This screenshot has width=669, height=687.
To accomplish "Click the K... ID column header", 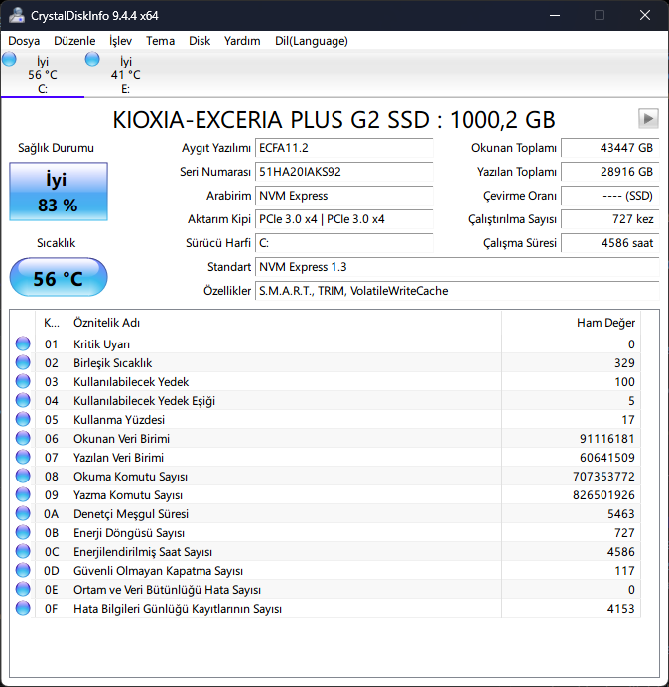I will (52, 323).
